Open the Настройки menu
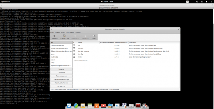 tap(70, 32)
